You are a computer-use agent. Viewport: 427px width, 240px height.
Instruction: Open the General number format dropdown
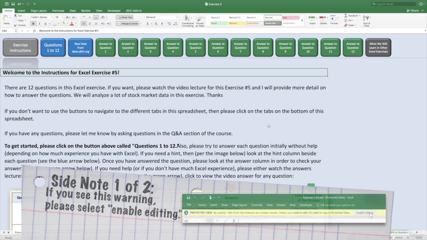point(176,17)
